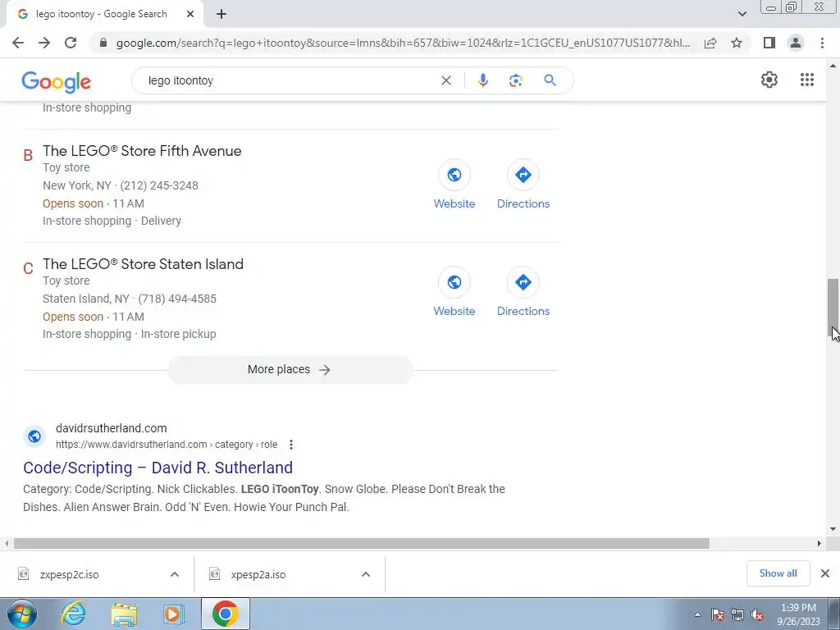840x630 pixels.
Task: Open The LEGO Store Fifth Avenue listing
Action: (x=142, y=151)
